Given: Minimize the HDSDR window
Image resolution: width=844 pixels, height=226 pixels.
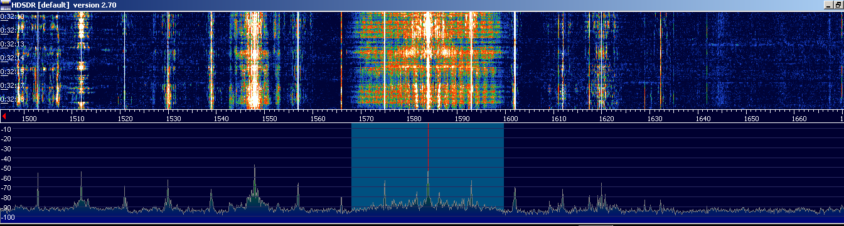Looking at the screenshot, I should [829, 4].
